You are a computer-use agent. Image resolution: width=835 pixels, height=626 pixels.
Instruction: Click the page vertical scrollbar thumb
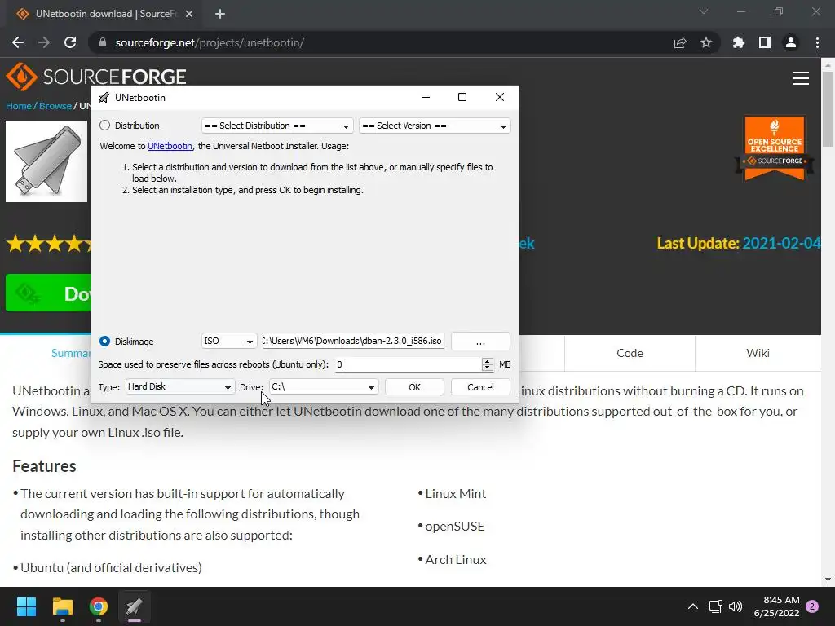tap(828, 108)
